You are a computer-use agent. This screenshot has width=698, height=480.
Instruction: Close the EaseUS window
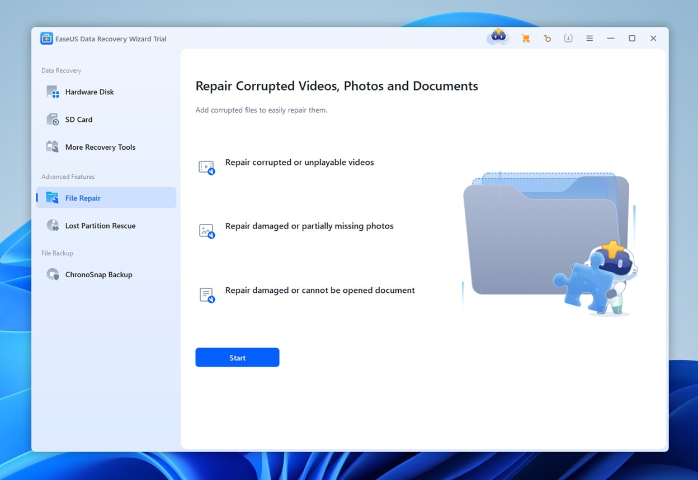tap(653, 39)
